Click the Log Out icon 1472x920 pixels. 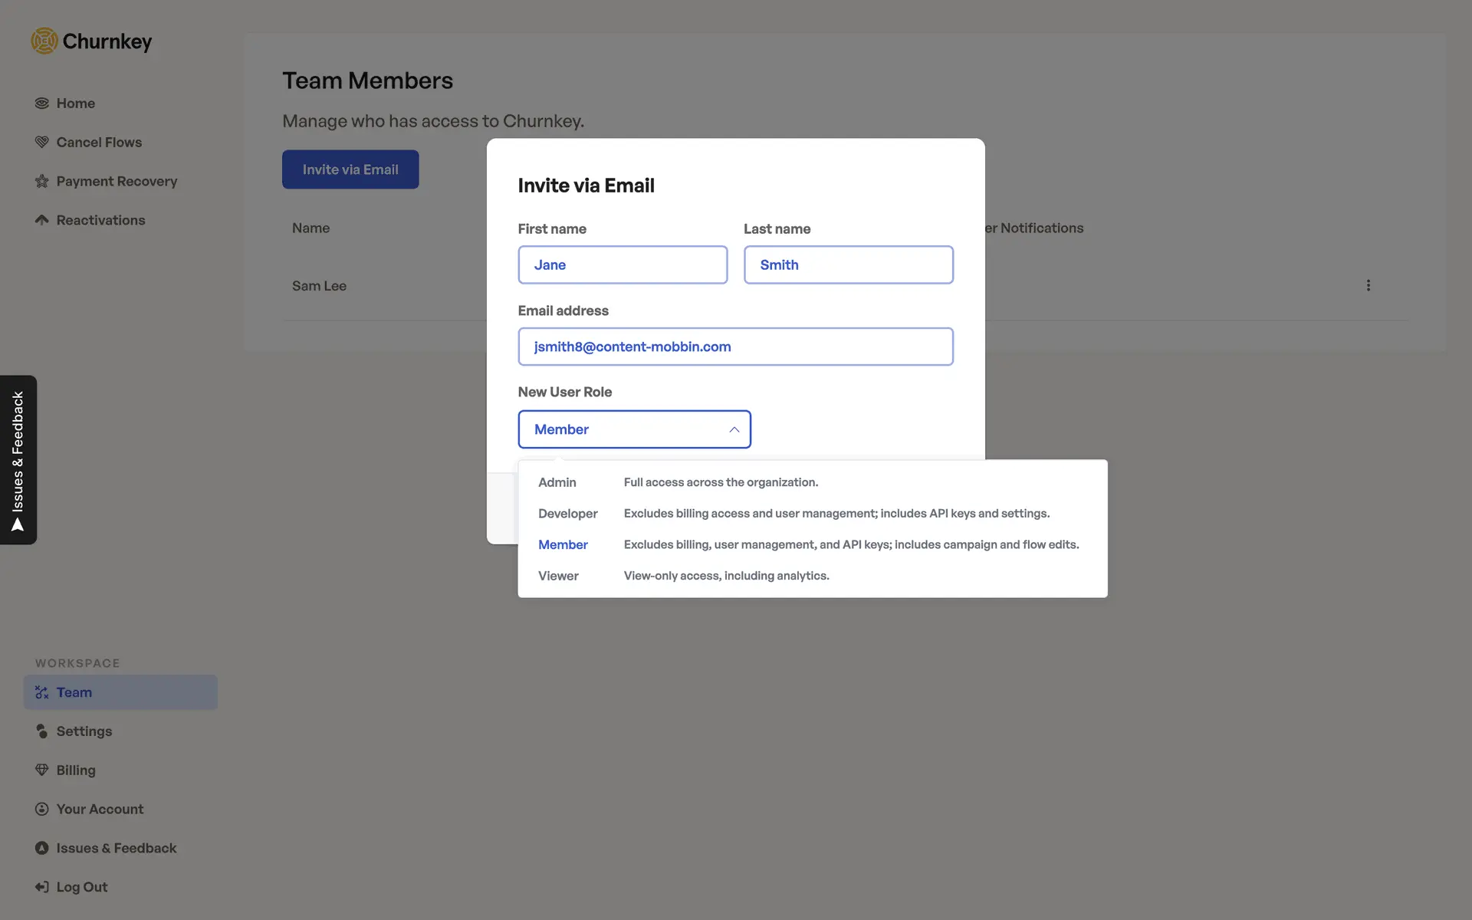coord(41,887)
